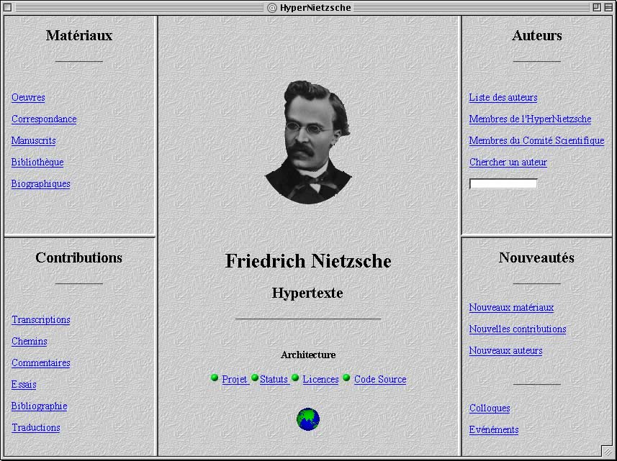617x461 pixels.
Task: Open Liste des auteurs
Action: point(503,98)
